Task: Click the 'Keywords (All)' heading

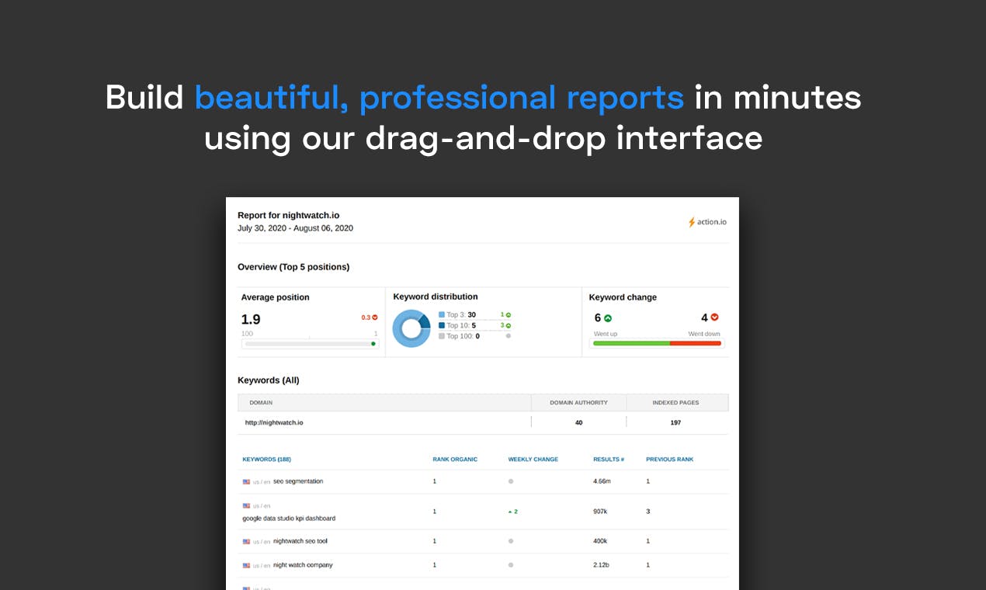Action: [269, 380]
